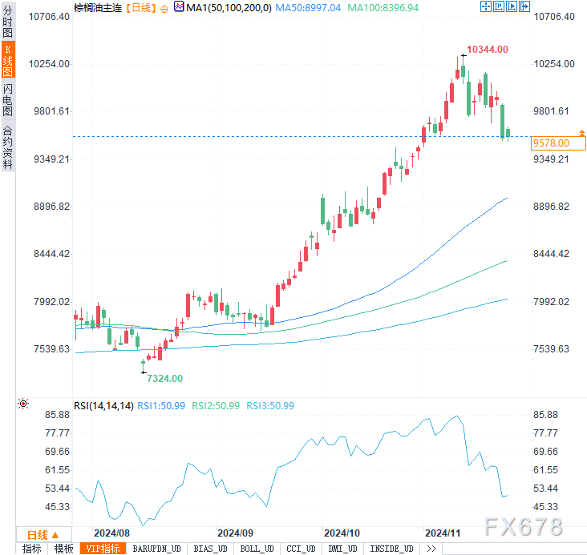Click the orange plus circle beside 日线
Viewport: 587px width, 555px height.
pyautogui.click(x=164, y=8)
